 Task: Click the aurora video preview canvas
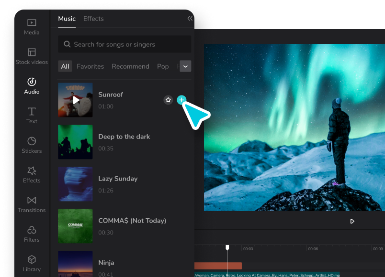coord(294,128)
